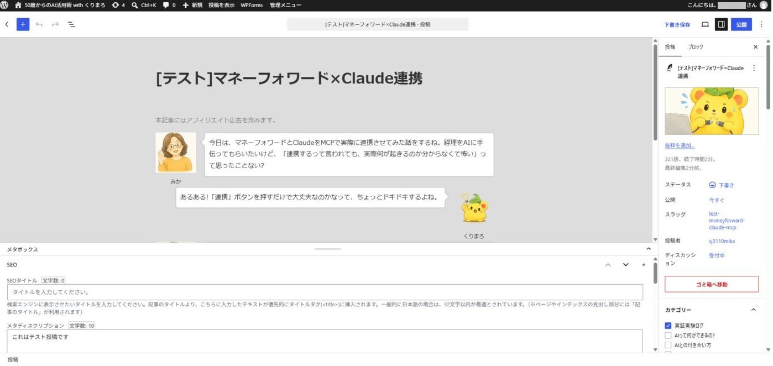The image size is (773, 366).
Task: Open the updates indicator showing 4
Action: (x=118, y=5)
